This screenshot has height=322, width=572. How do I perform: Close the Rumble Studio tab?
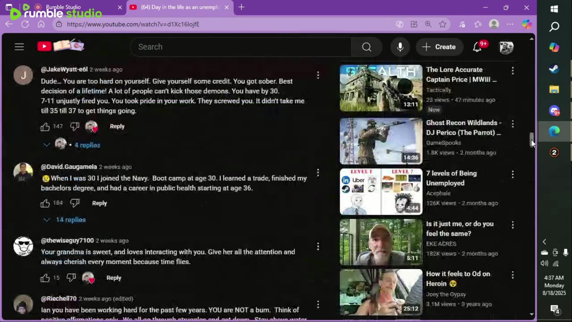(120, 7)
